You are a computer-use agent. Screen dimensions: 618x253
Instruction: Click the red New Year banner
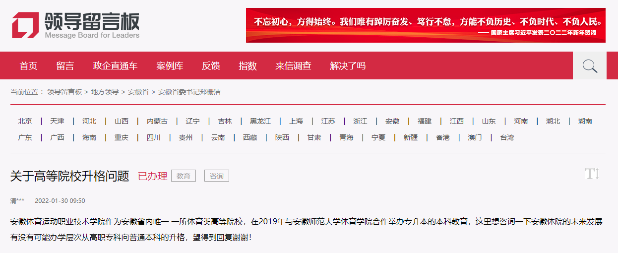tap(426, 25)
